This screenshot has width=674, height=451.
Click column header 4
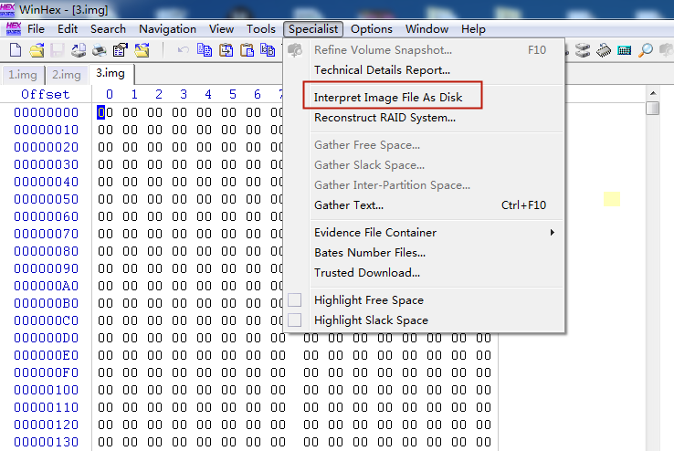click(x=208, y=94)
